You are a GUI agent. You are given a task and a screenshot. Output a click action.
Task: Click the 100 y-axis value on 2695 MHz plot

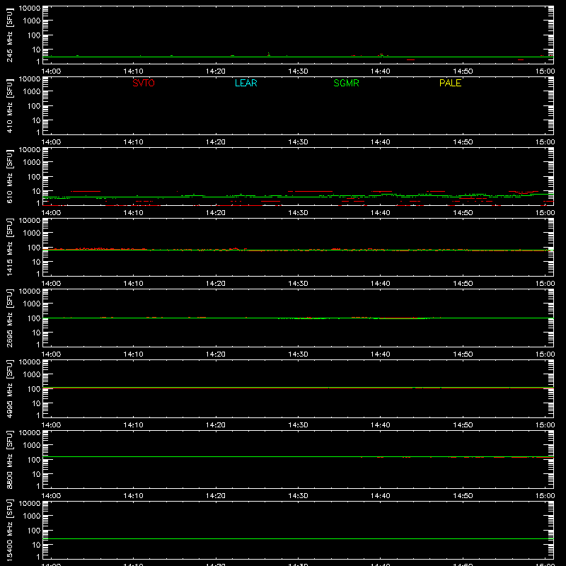(34, 318)
